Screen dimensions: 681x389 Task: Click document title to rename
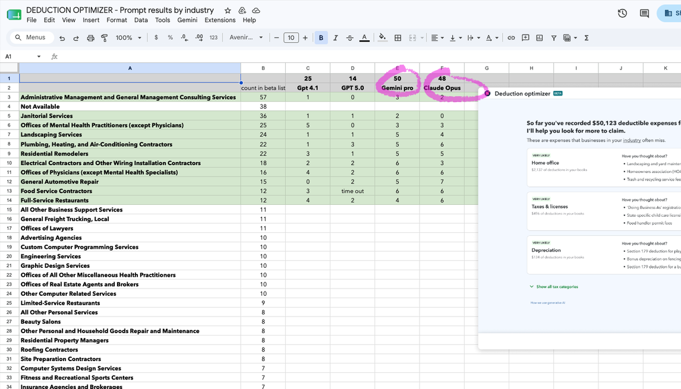click(x=120, y=10)
